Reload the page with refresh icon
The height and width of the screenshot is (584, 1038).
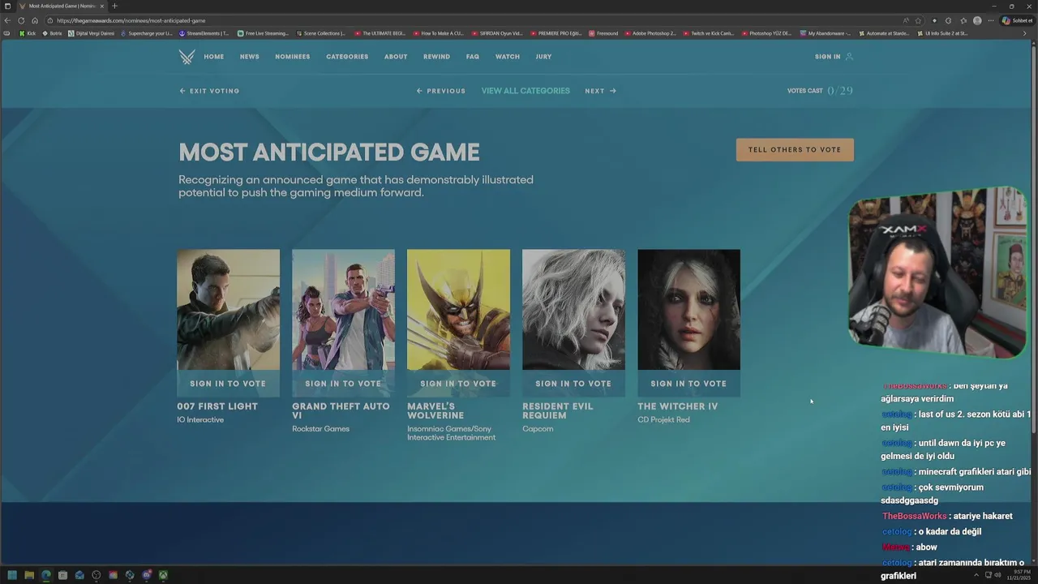[21, 20]
